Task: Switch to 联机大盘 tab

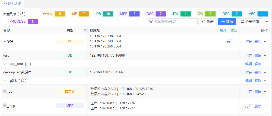Action: (x=12, y=4)
